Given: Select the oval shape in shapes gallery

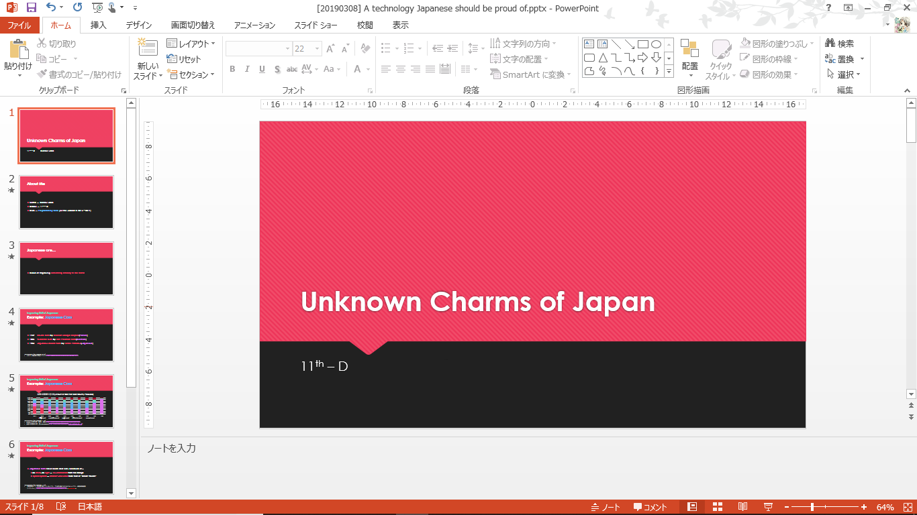Looking at the screenshot, I should [x=657, y=44].
